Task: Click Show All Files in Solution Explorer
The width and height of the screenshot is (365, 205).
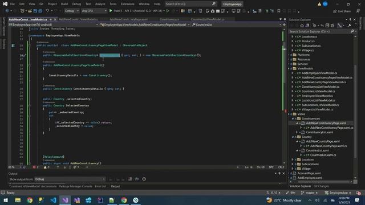Action: click(x=332, y=26)
